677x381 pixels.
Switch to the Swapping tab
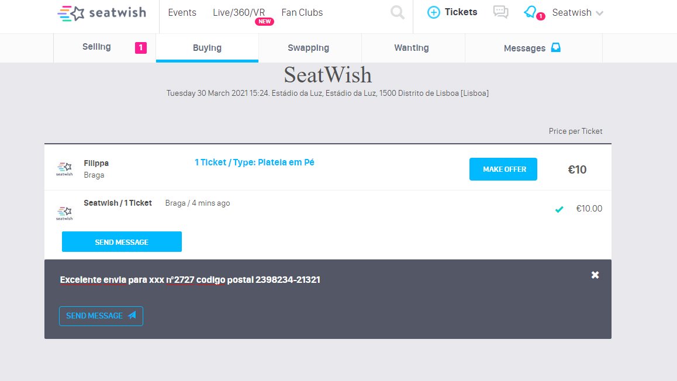point(308,48)
